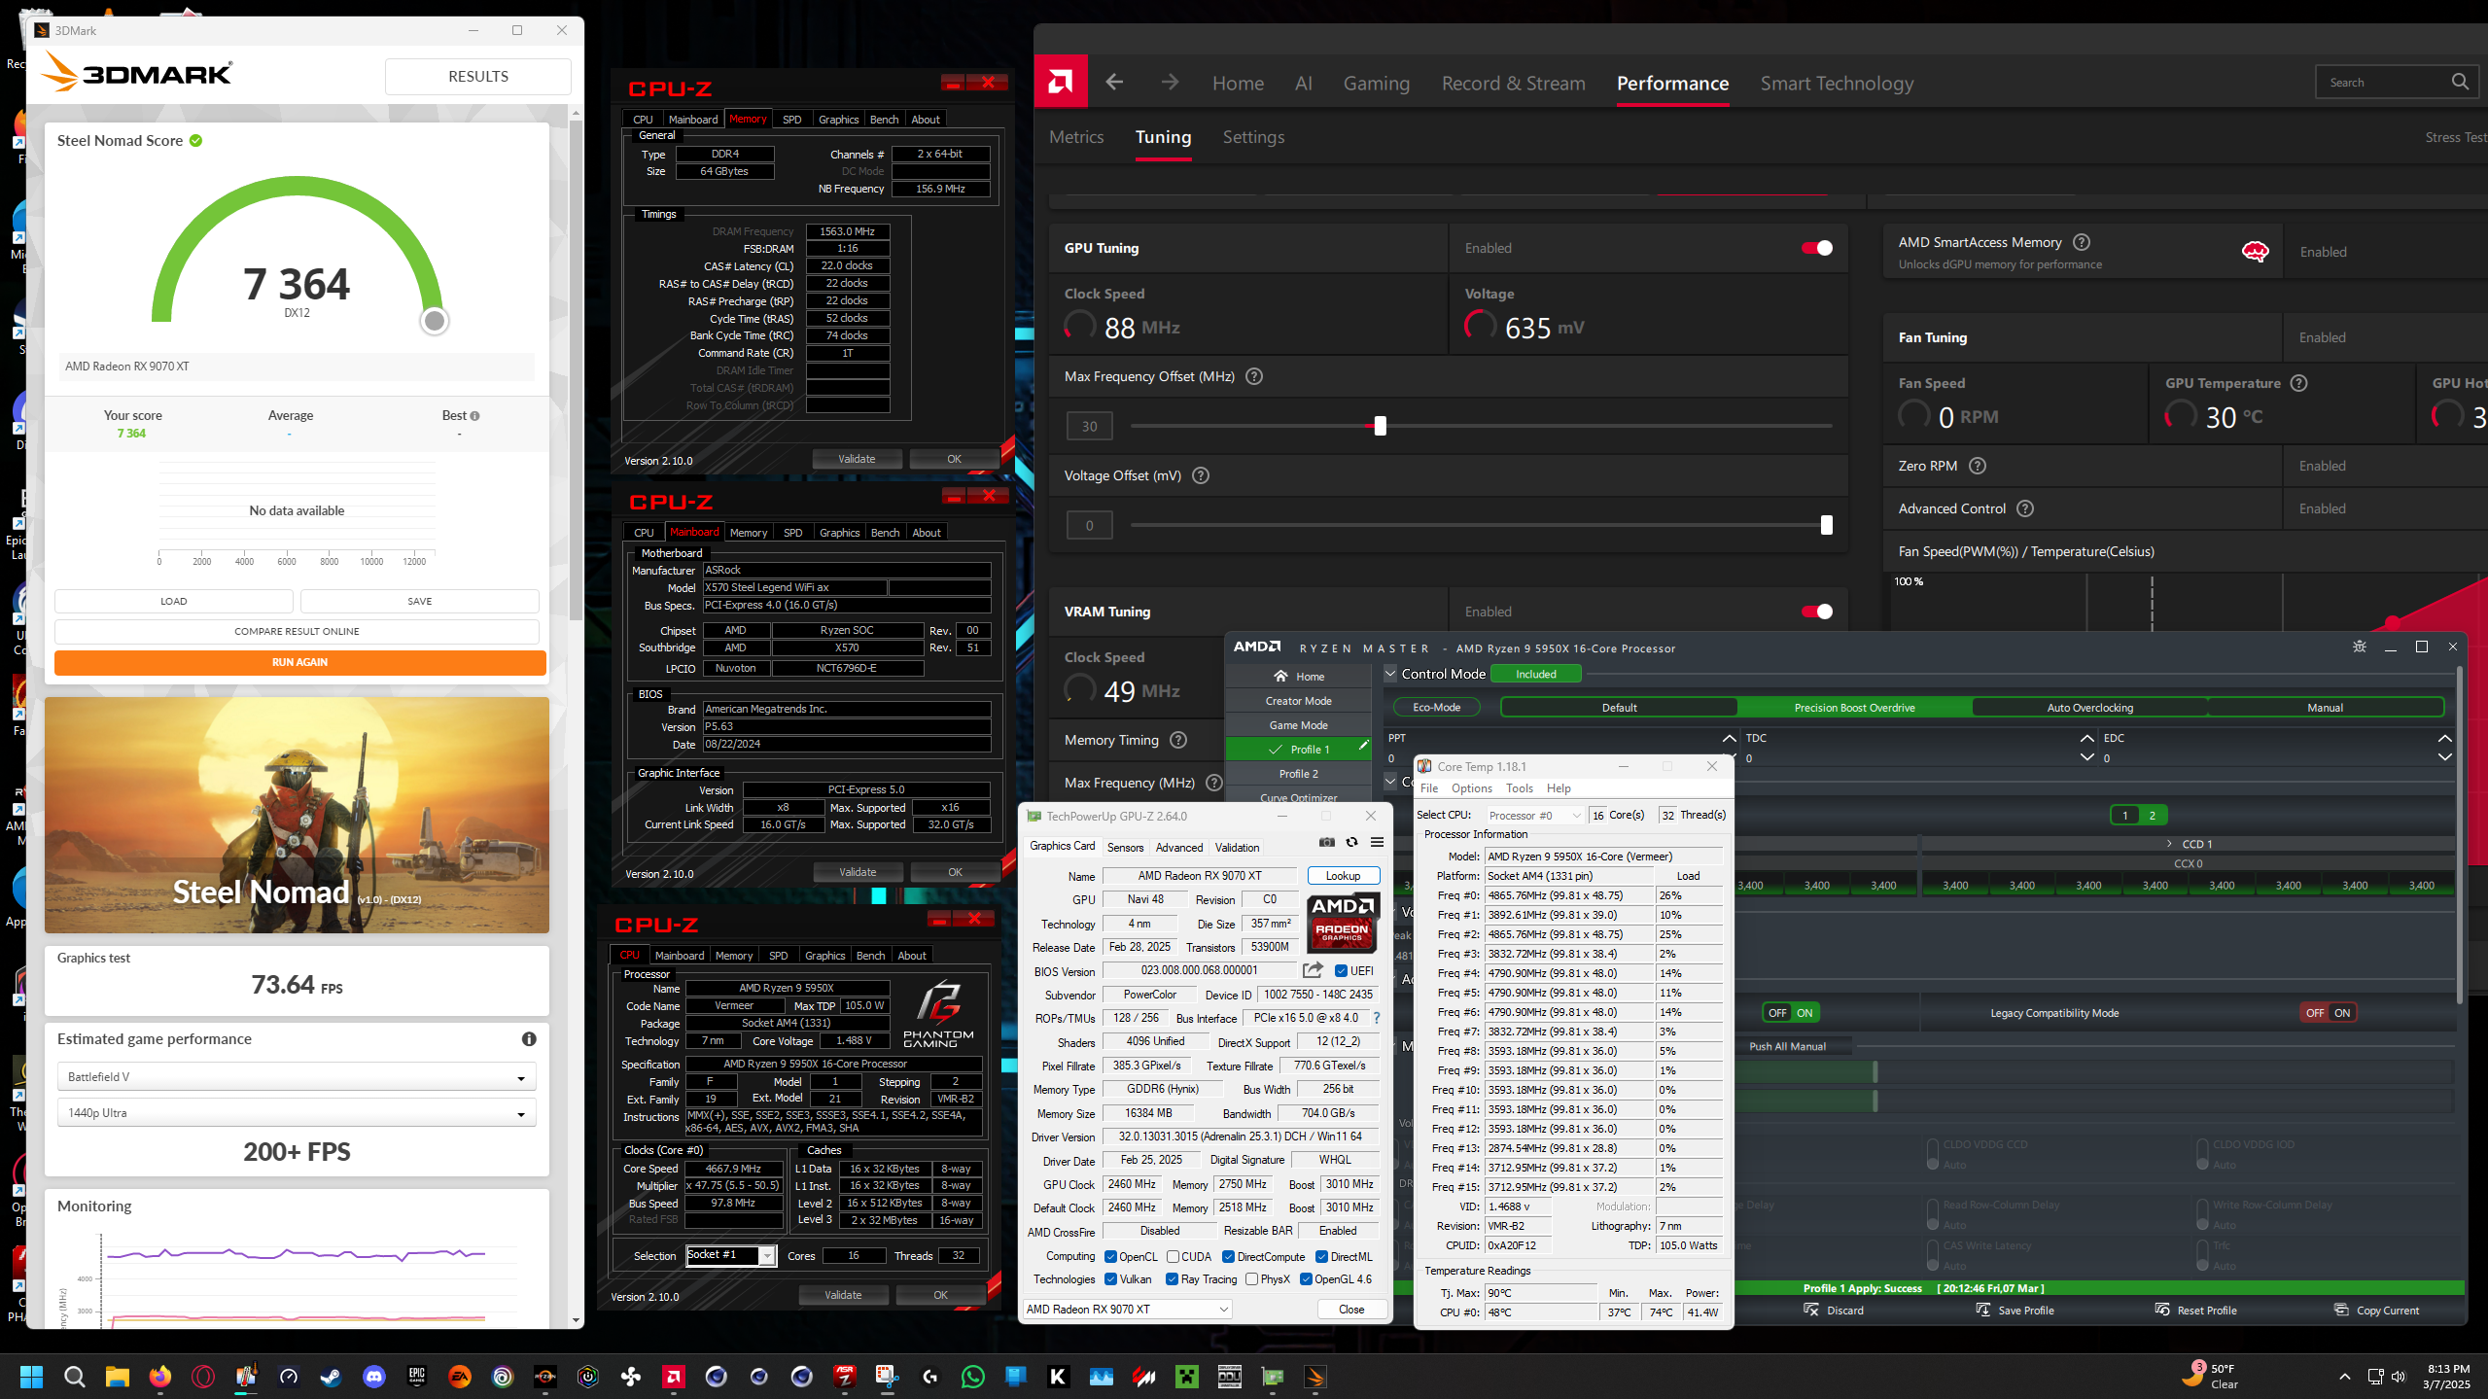Open the Battlefield V game dropdown

pyautogui.click(x=297, y=1077)
